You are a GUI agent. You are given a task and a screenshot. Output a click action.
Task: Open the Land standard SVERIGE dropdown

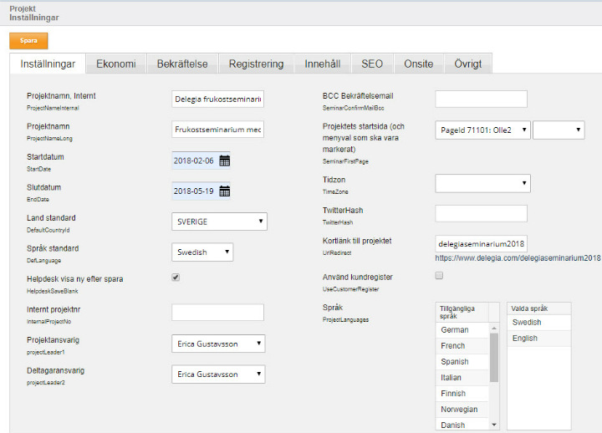[x=219, y=222]
